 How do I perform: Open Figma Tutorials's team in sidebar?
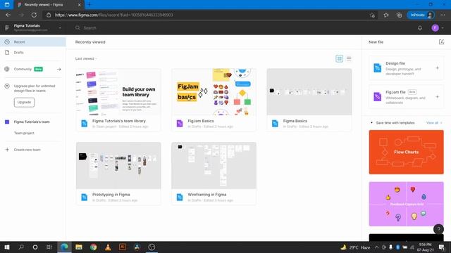pos(32,122)
